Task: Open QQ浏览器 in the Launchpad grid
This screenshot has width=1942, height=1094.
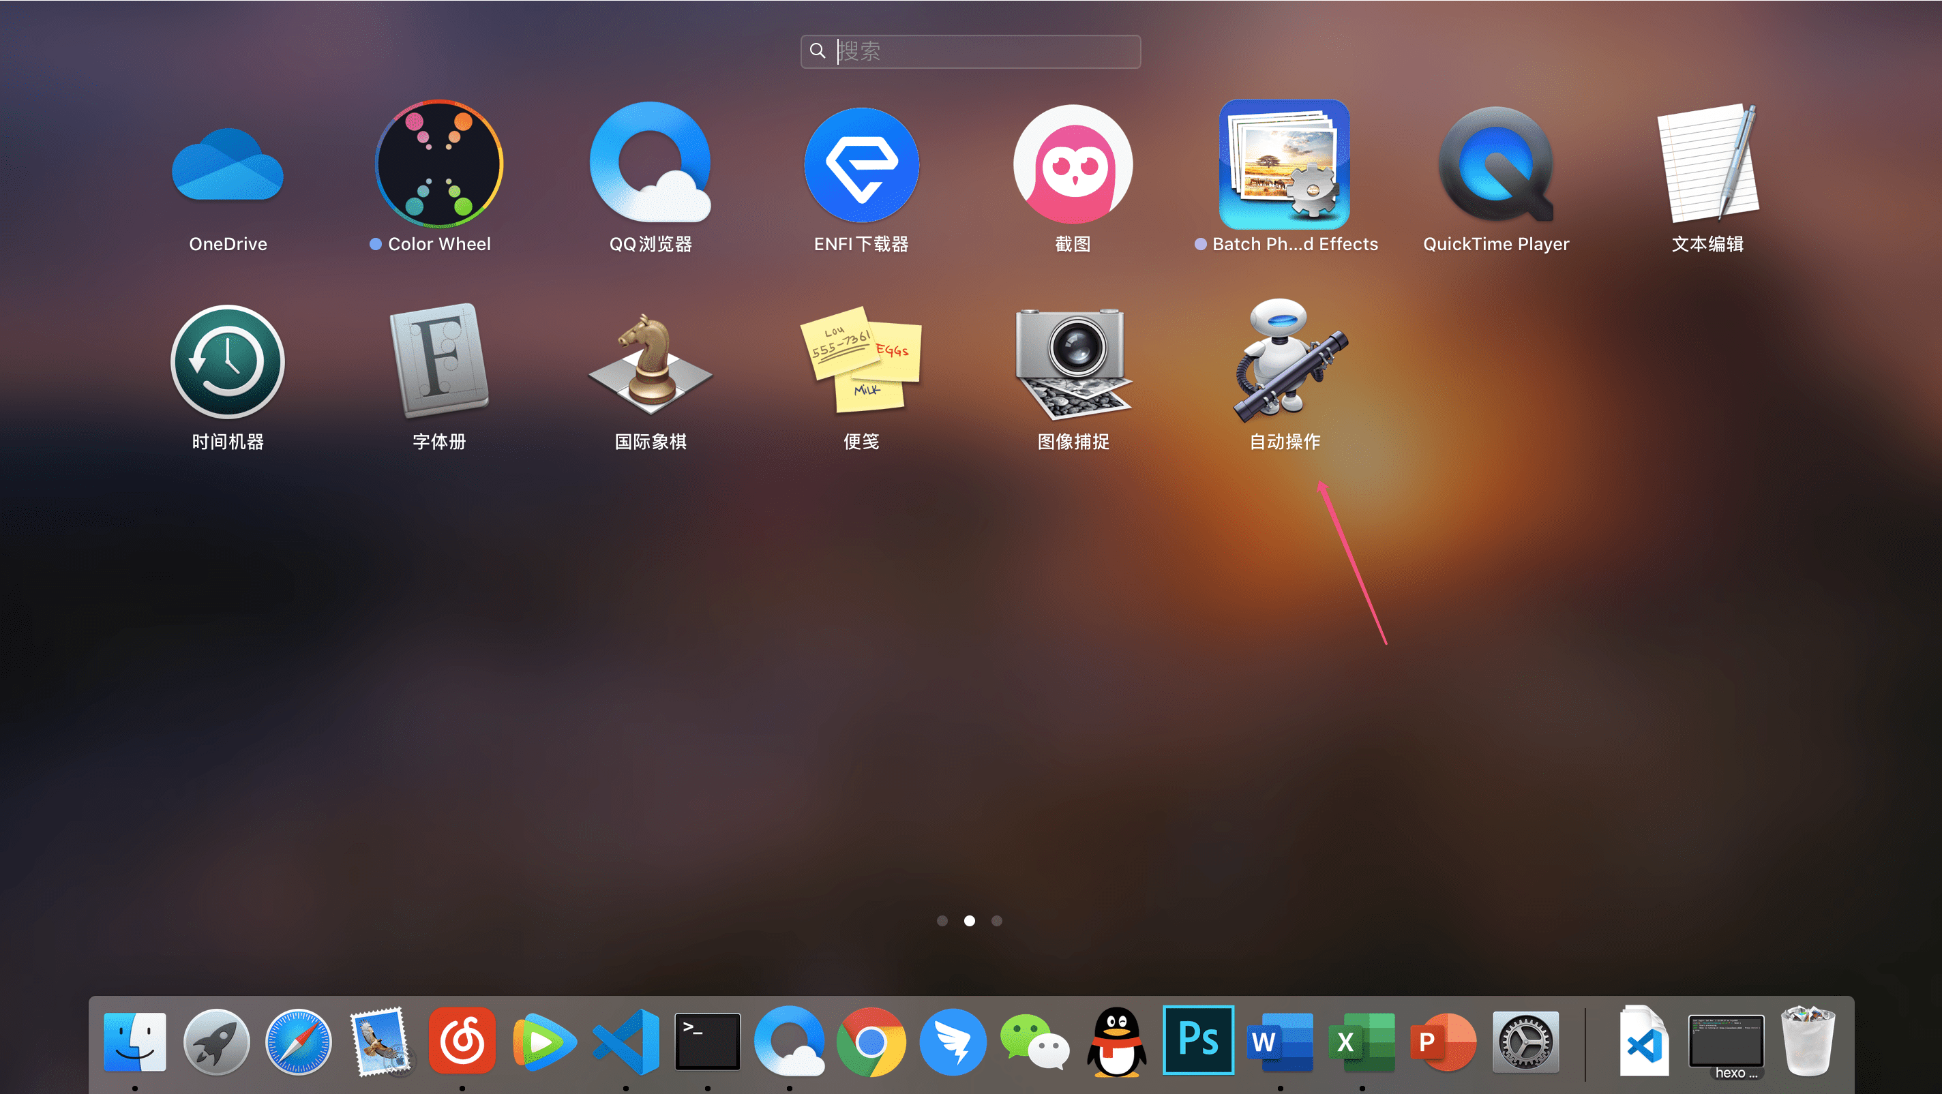Action: click(x=651, y=164)
